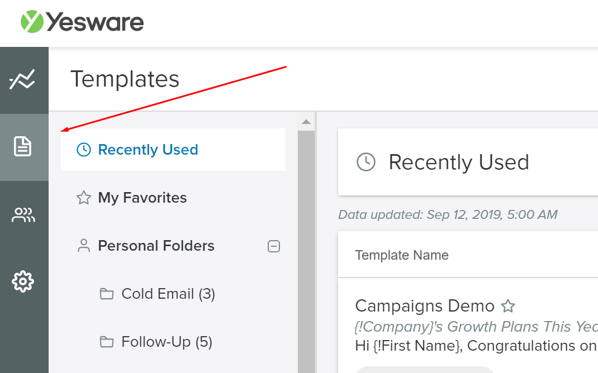The width and height of the screenshot is (598, 373).
Task: Select the Personal Folders heading
Action: 156,246
